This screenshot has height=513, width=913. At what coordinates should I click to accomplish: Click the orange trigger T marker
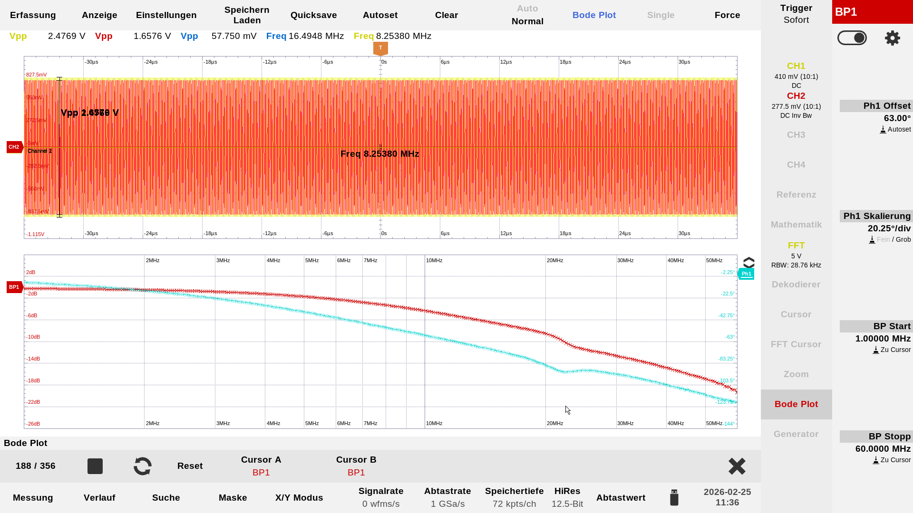tap(380, 48)
